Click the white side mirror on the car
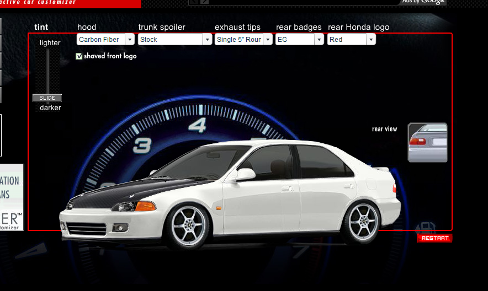 (x=245, y=175)
